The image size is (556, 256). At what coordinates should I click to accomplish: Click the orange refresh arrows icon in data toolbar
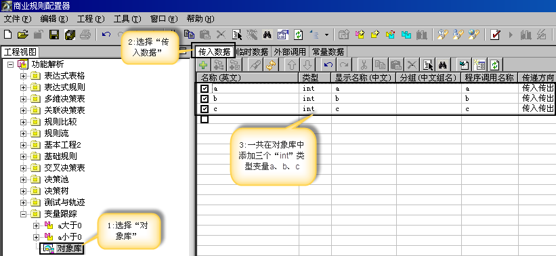pos(271,65)
